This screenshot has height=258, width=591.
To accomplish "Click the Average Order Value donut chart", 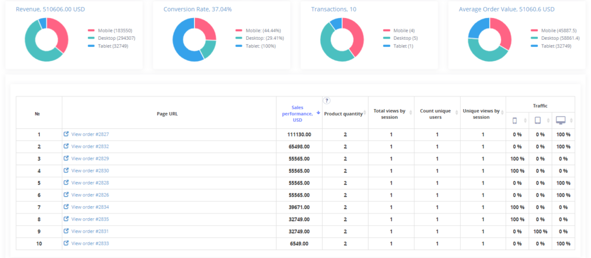I will tap(489, 40).
